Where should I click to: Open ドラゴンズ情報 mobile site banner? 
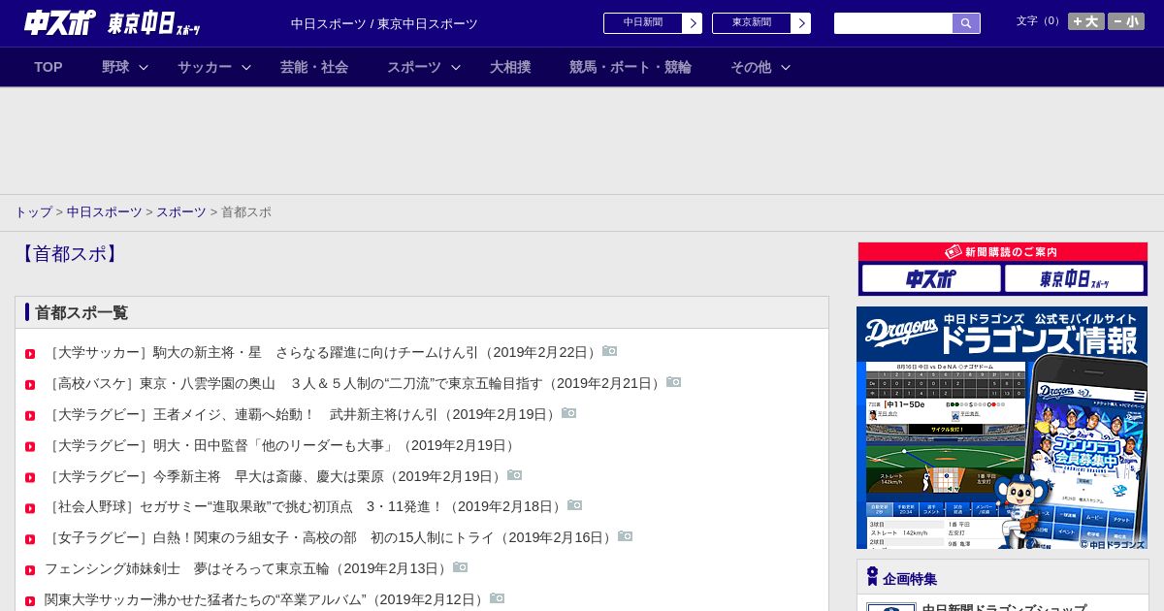[1002, 428]
